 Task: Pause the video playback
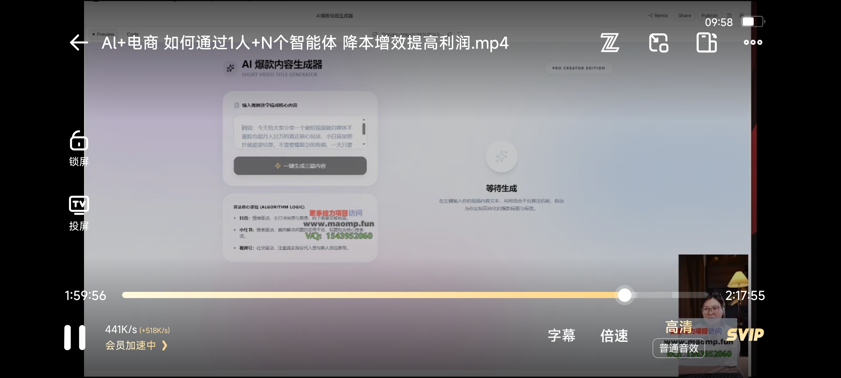click(x=75, y=337)
